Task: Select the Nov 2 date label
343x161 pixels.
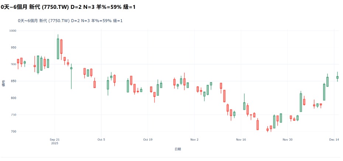Action: pos(195,140)
